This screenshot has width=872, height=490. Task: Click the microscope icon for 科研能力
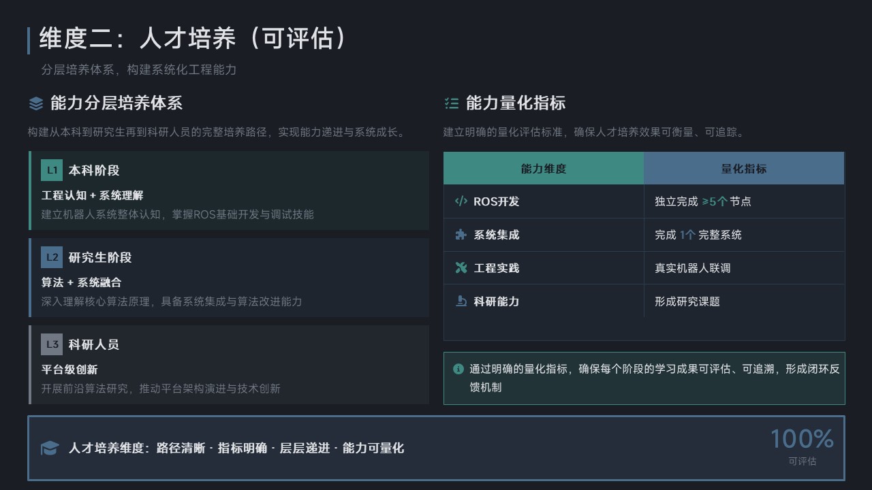[461, 301]
